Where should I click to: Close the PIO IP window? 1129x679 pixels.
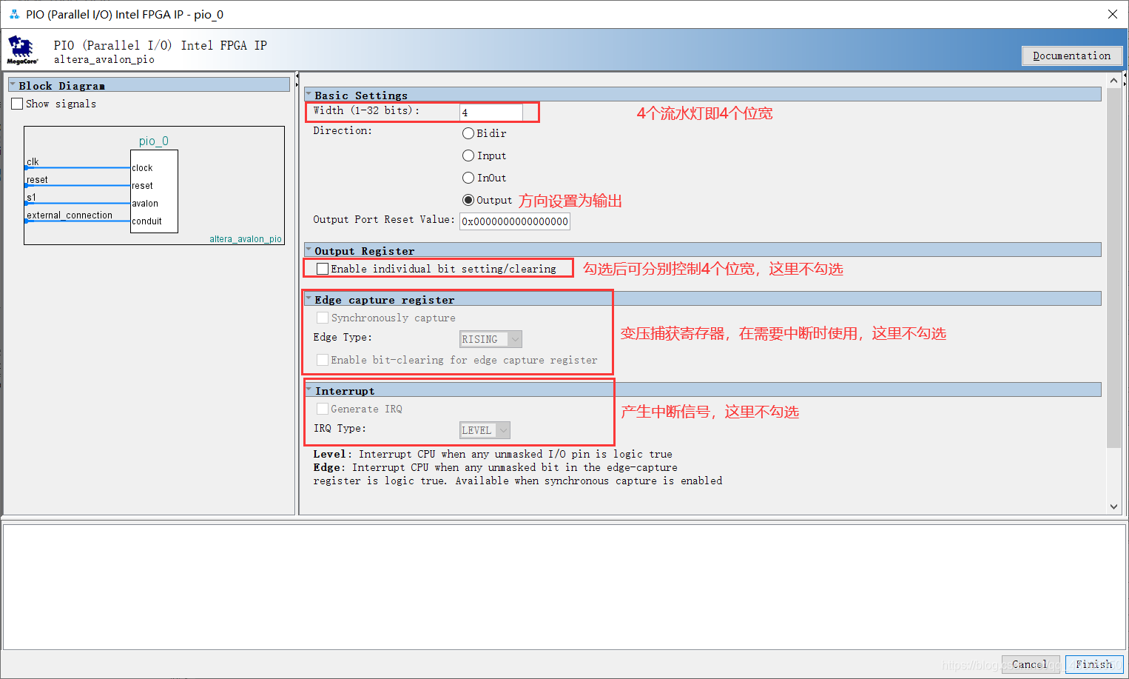[1112, 14]
